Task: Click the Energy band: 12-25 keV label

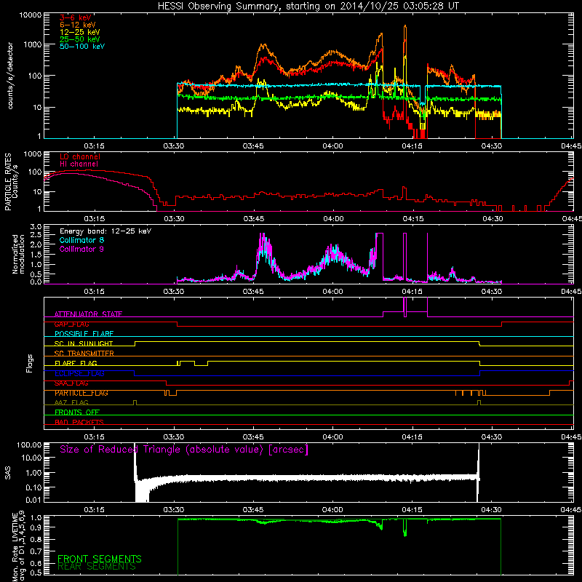Action: tap(105, 231)
